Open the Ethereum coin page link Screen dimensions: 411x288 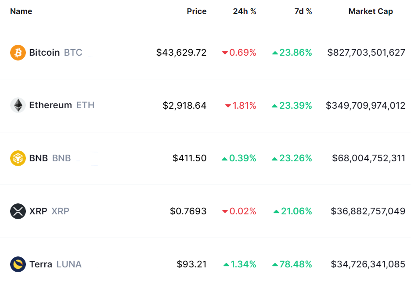[50, 105]
